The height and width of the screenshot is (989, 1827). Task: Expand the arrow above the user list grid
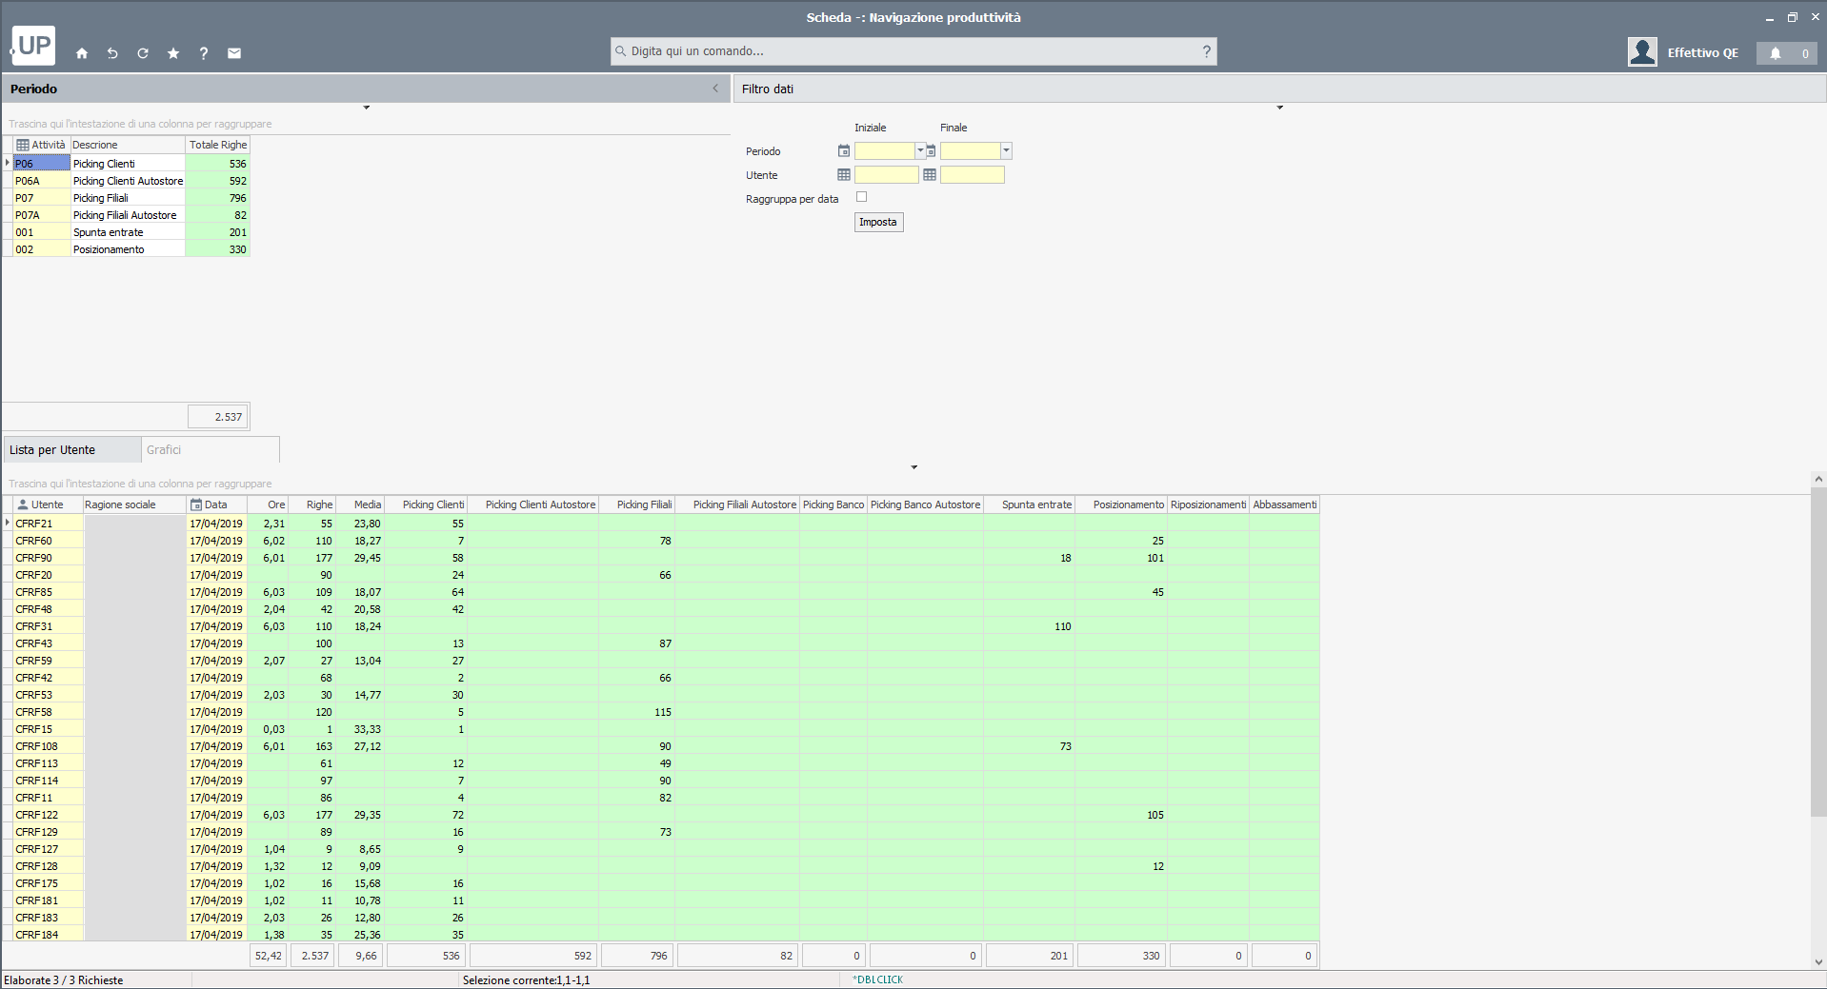coord(914,467)
